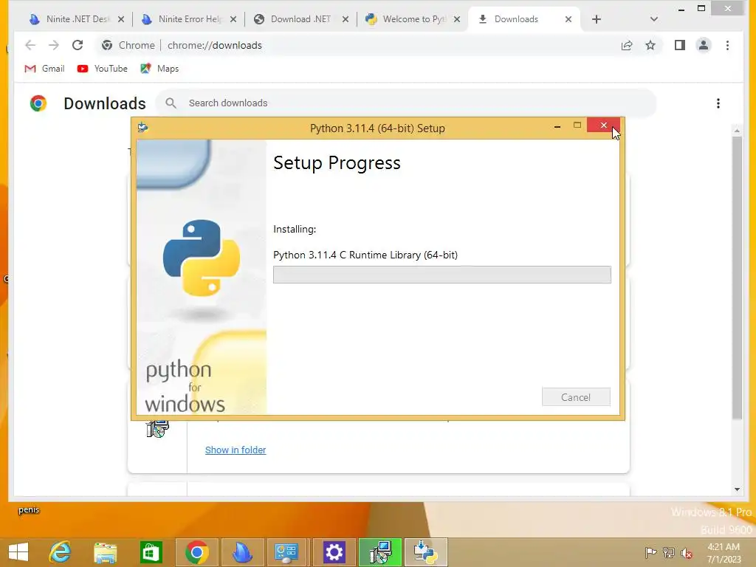Share this page icon
The height and width of the screenshot is (567, 756).
click(x=627, y=45)
